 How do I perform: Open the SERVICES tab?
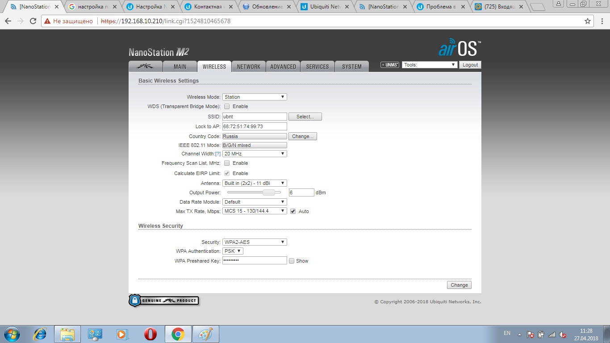click(318, 66)
